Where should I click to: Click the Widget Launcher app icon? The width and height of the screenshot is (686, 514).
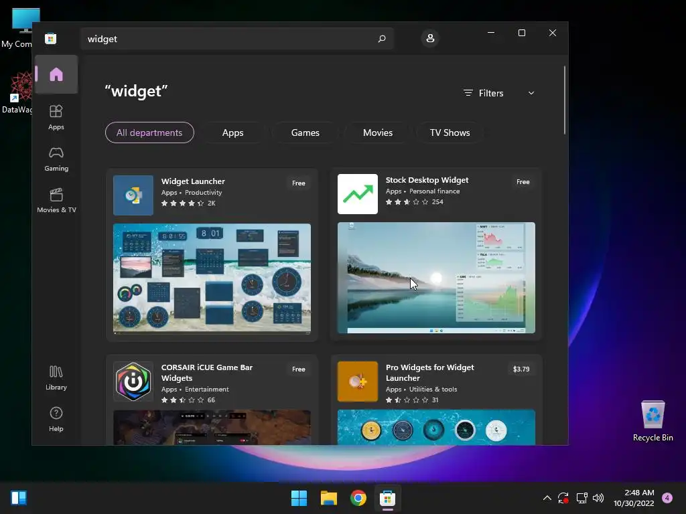click(x=133, y=195)
